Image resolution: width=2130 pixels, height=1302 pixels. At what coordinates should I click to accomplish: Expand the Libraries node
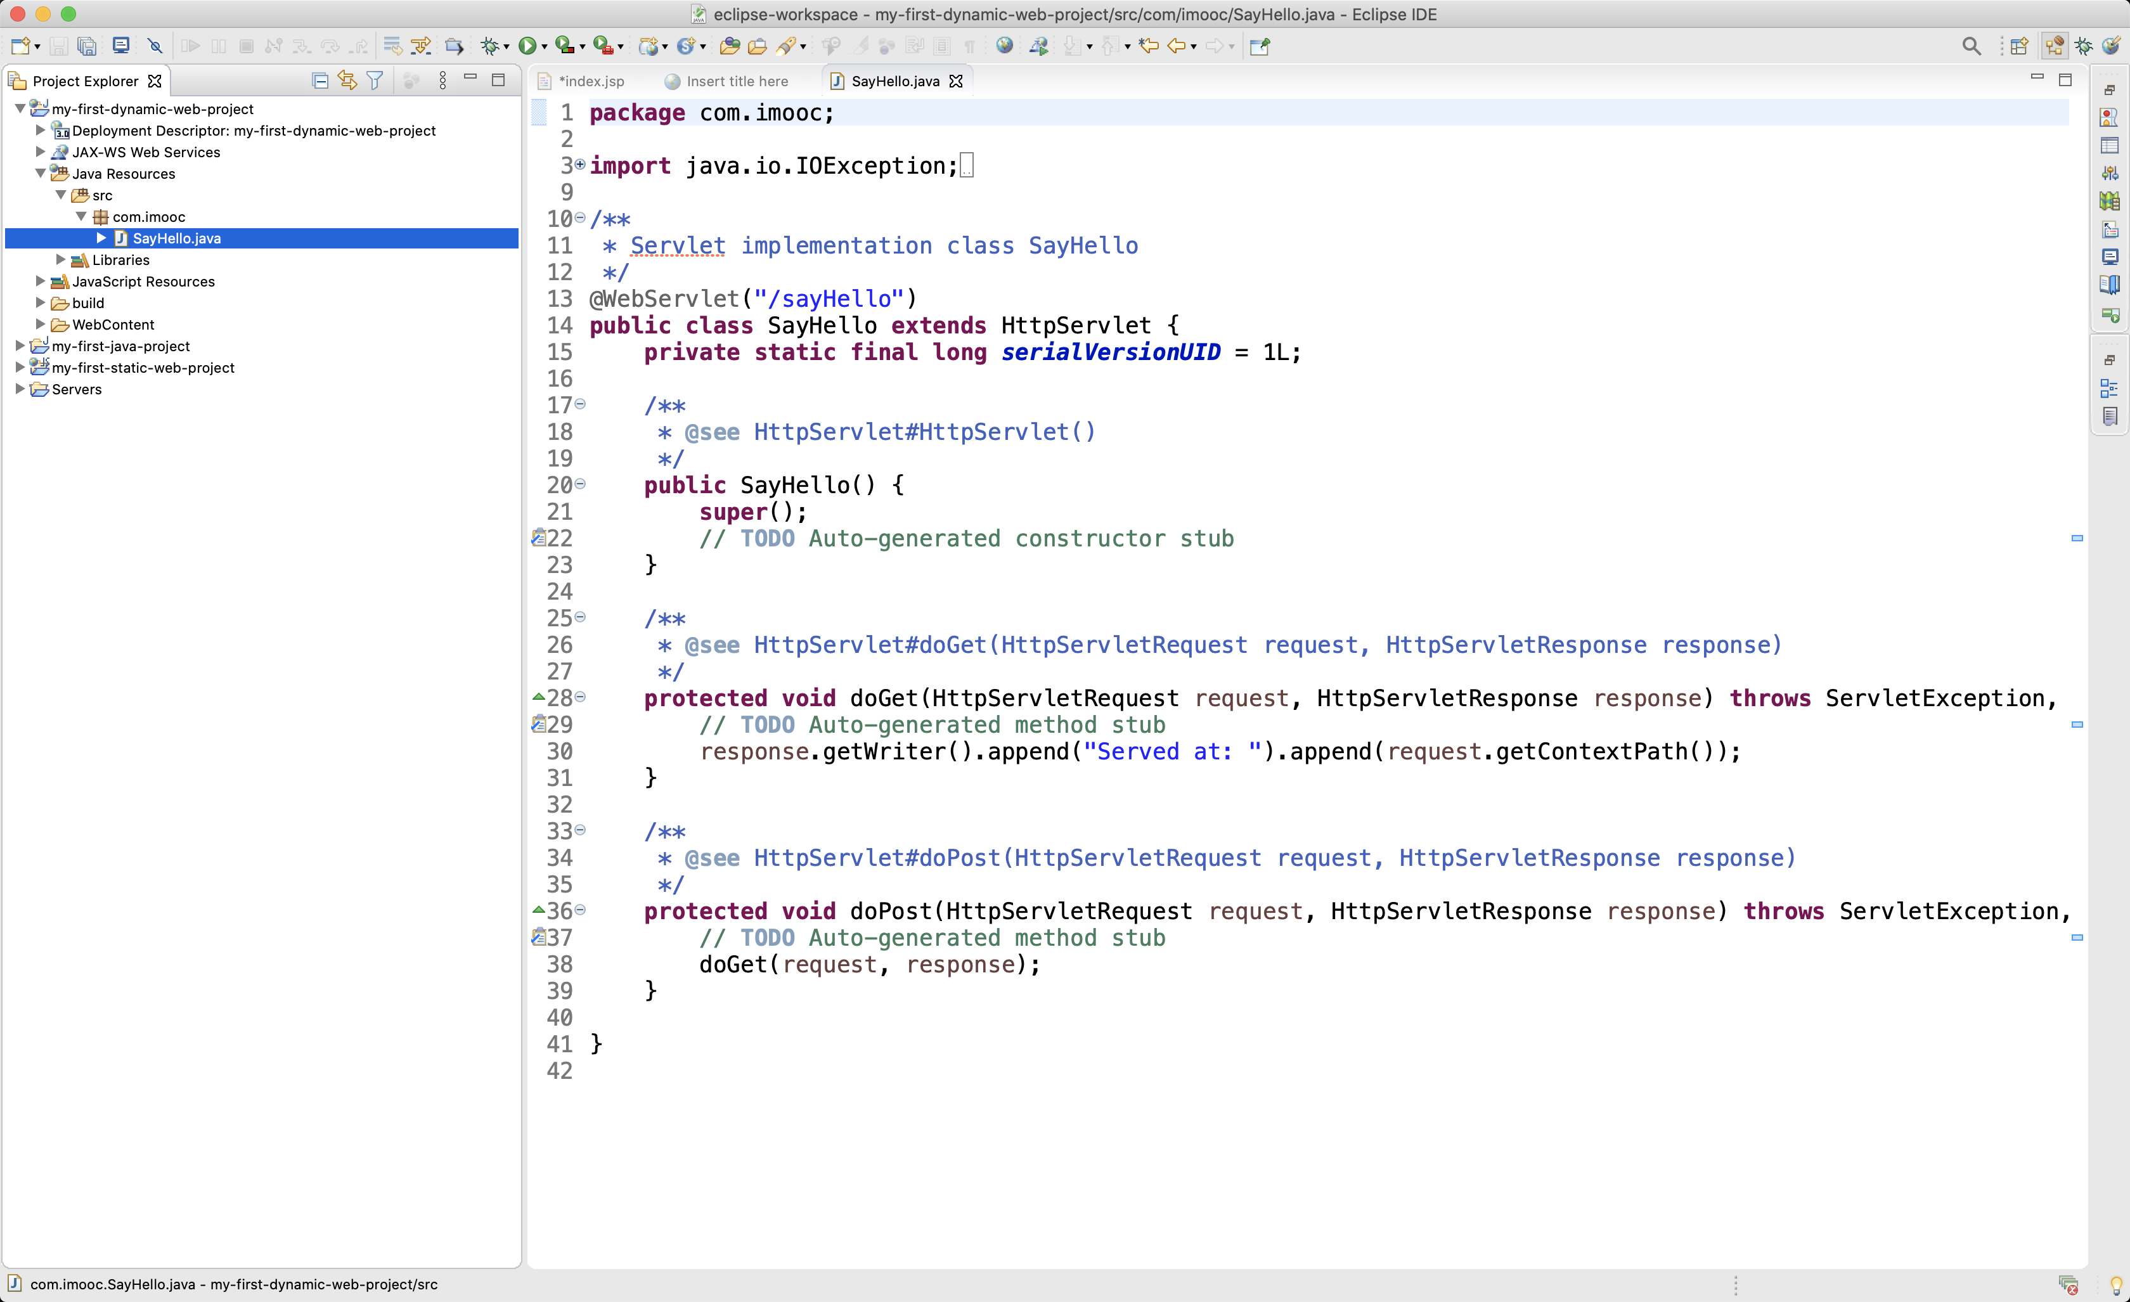60,259
